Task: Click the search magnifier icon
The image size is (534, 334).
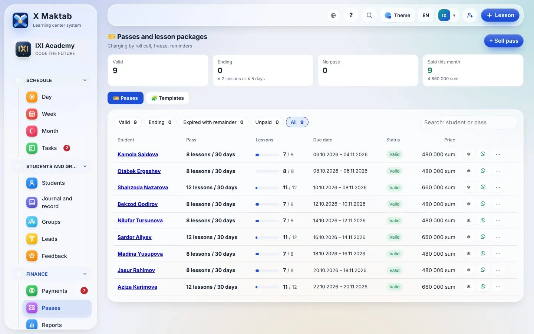Action: [369, 15]
